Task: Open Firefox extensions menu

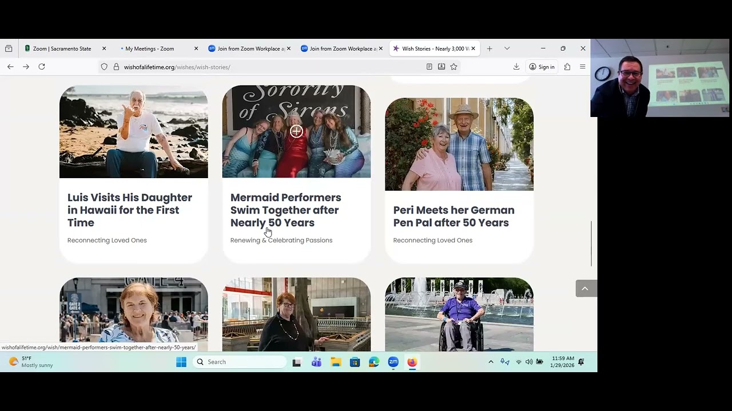Action: click(x=567, y=67)
